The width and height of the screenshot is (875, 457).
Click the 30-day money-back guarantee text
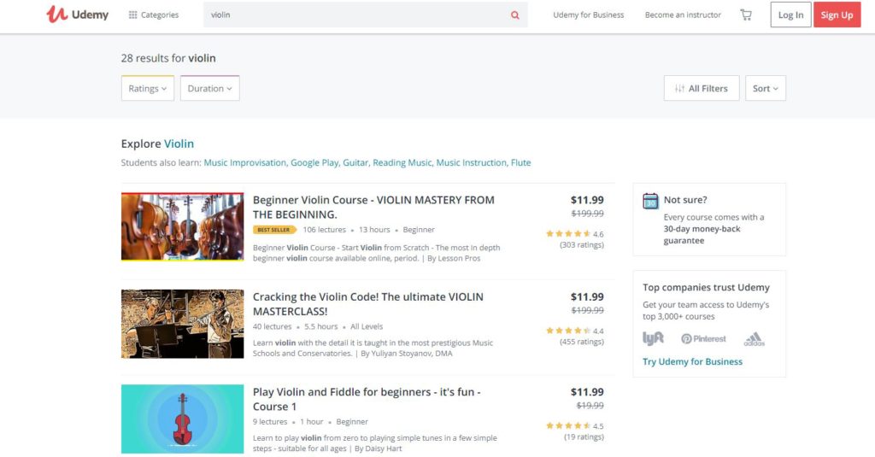(702, 235)
